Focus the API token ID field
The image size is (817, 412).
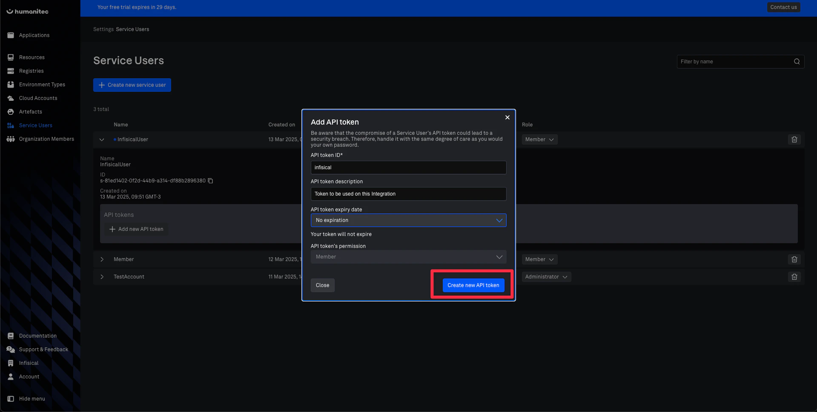(408, 168)
